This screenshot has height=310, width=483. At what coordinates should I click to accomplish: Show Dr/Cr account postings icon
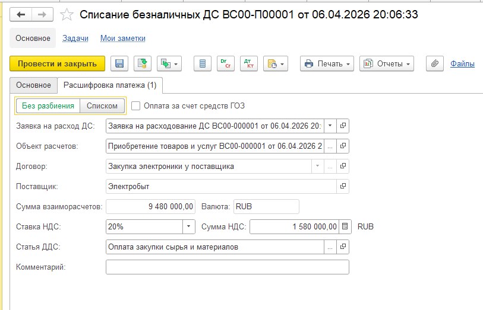pyautogui.click(x=226, y=63)
